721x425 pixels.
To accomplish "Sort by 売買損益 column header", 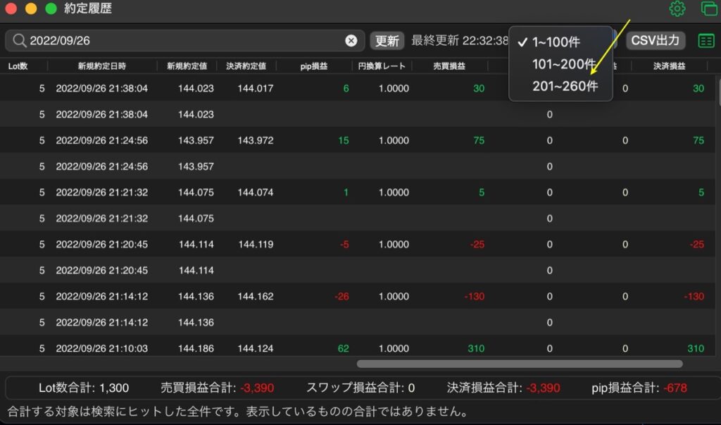I will (449, 66).
